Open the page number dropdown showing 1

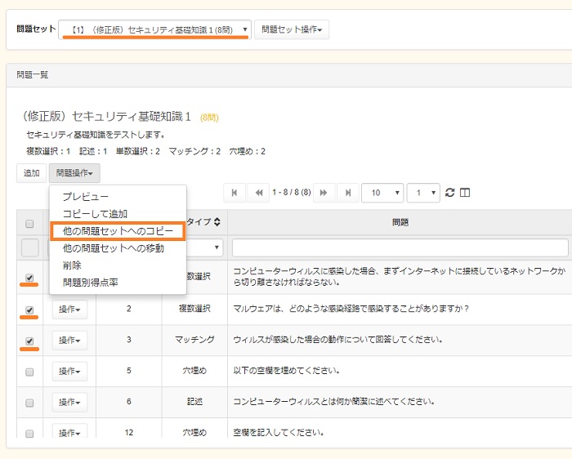coord(423,193)
